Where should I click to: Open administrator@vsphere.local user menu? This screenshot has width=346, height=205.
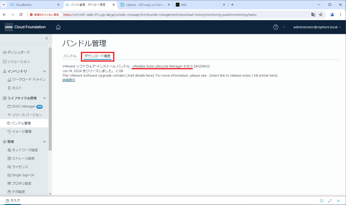317,27
